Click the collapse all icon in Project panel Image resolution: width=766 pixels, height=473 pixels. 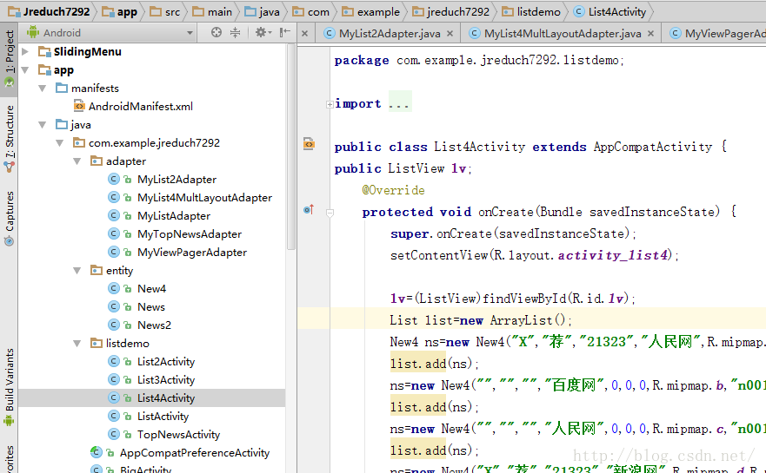[x=235, y=32]
